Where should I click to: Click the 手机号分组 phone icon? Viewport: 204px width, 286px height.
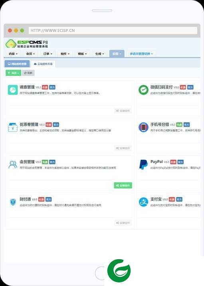(143, 127)
